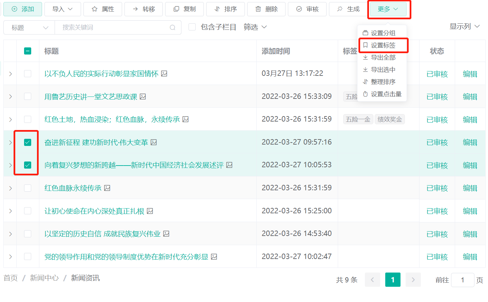The image size is (488, 302).
Task: Toggle the select-all checkbox in table header
Action: point(27,50)
